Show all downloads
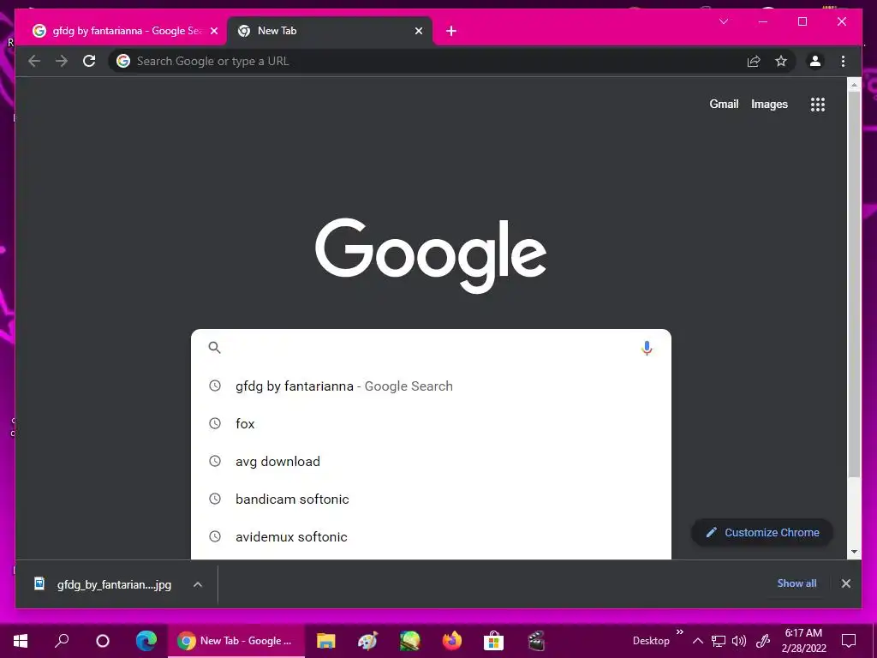This screenshot has height=658, width=877. [x=796, y=583]
